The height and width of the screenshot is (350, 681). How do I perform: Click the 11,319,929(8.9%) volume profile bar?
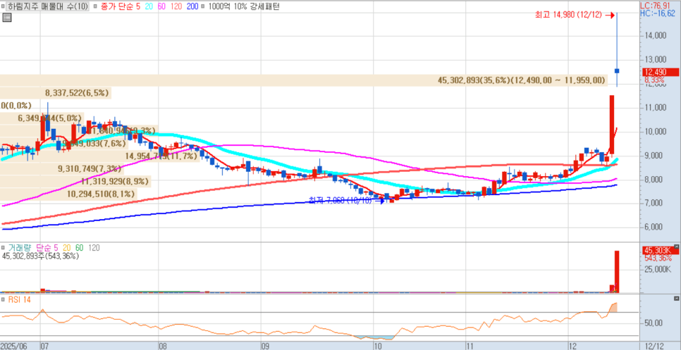click(x=75, y=181)
